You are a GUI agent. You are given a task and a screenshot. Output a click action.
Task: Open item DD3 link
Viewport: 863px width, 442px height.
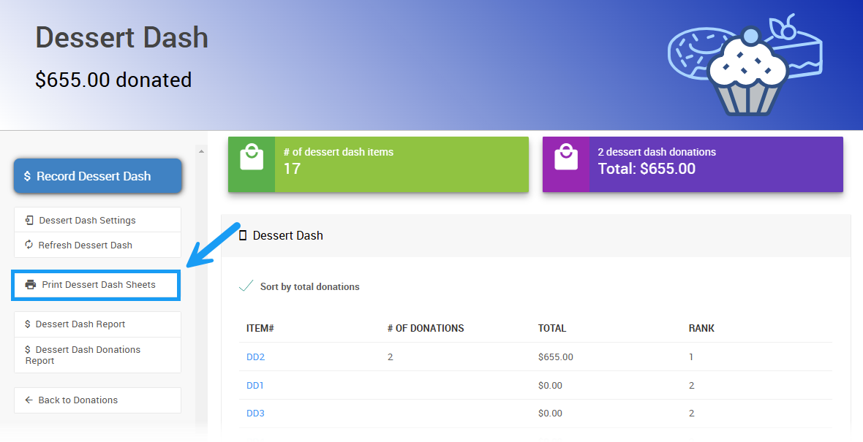point(255,414)
